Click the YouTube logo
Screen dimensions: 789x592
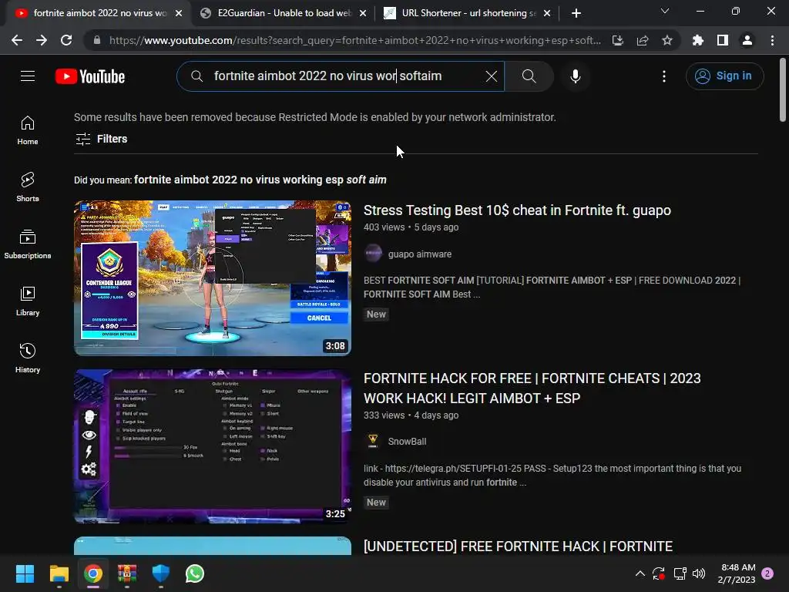point(90,76)
